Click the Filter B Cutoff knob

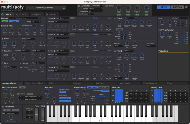119,55
